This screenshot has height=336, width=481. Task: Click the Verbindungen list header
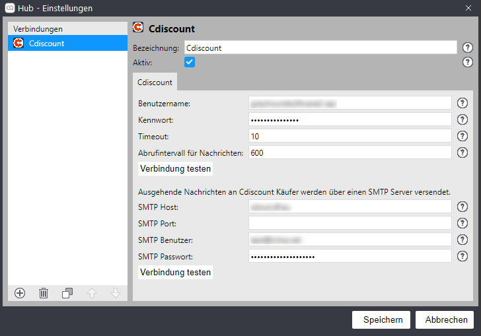(67, 28)
